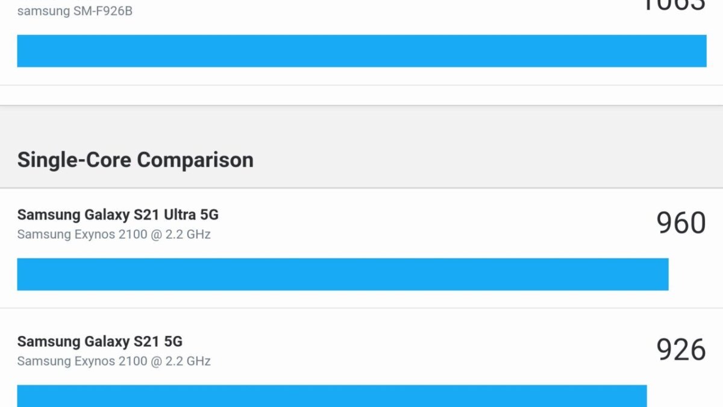Click the samsung SM-F926B model label
The width and height of the screenshot is (723, 407).
coord(75,11)
